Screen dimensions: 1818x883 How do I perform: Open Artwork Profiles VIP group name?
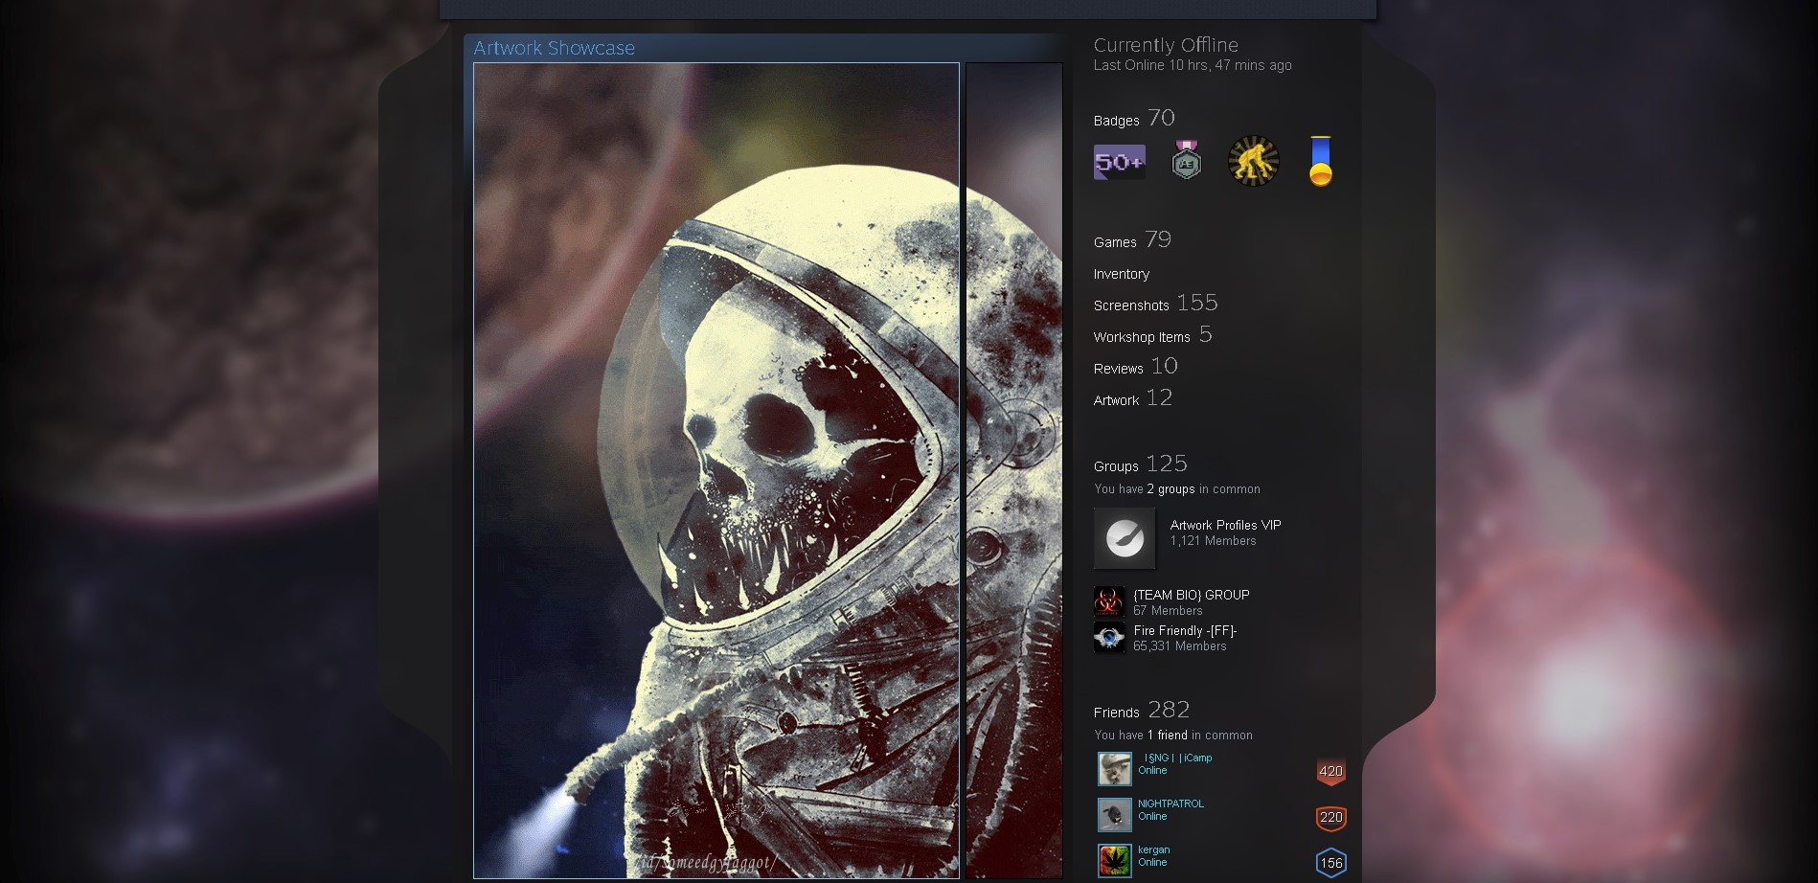coord(1225,525)
